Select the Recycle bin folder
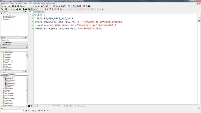 click(8, 54)
